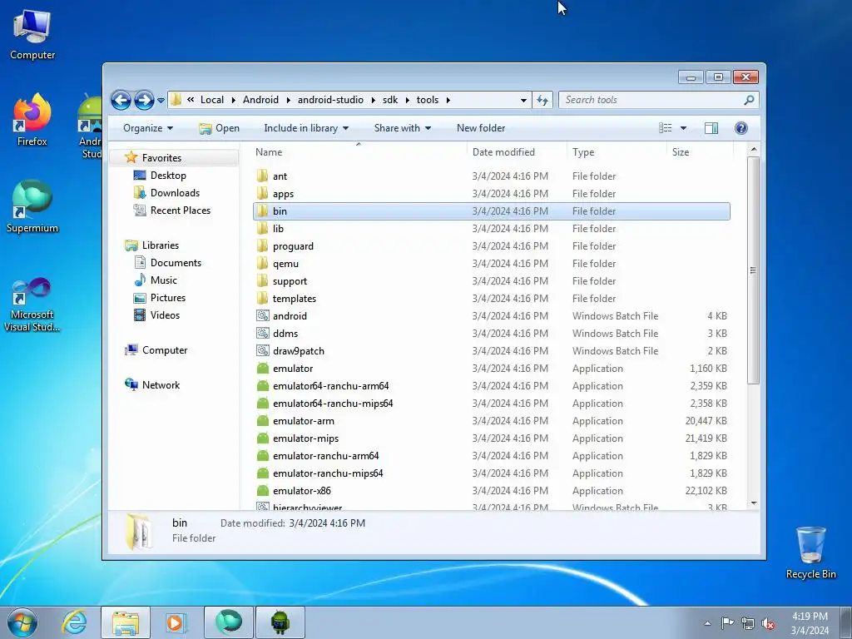
Task: Sort by Type column header
Action: [x=617, y=152]
